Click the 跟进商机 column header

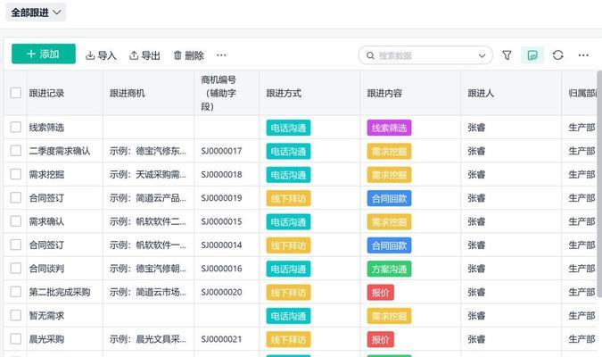127,93
